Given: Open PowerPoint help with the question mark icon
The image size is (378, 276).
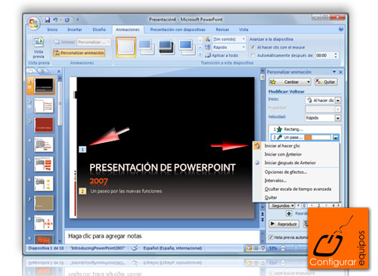Looking at the screenshot, I should [341, 29].
